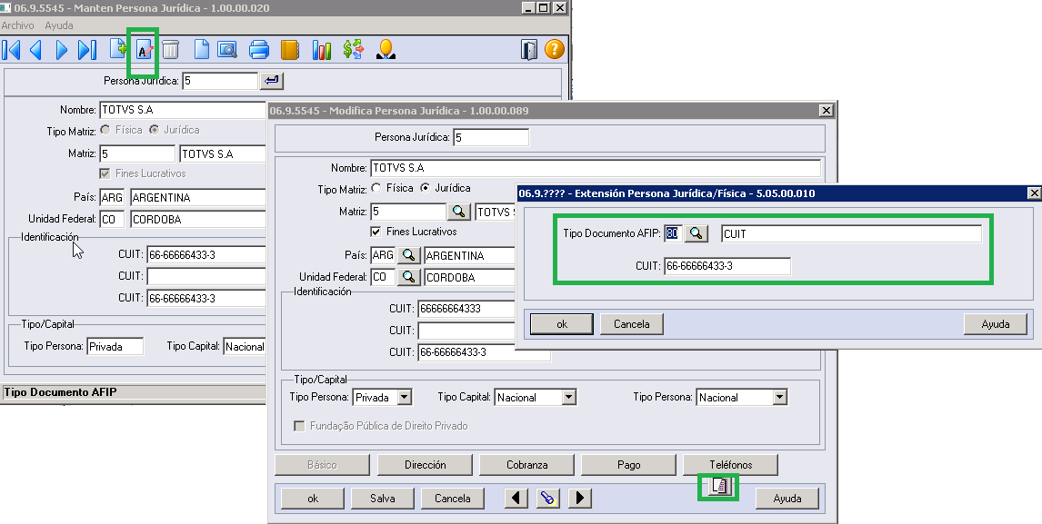
Task: Expand the Tipo Persona Privada dropdown
Action: pos(404,397)
